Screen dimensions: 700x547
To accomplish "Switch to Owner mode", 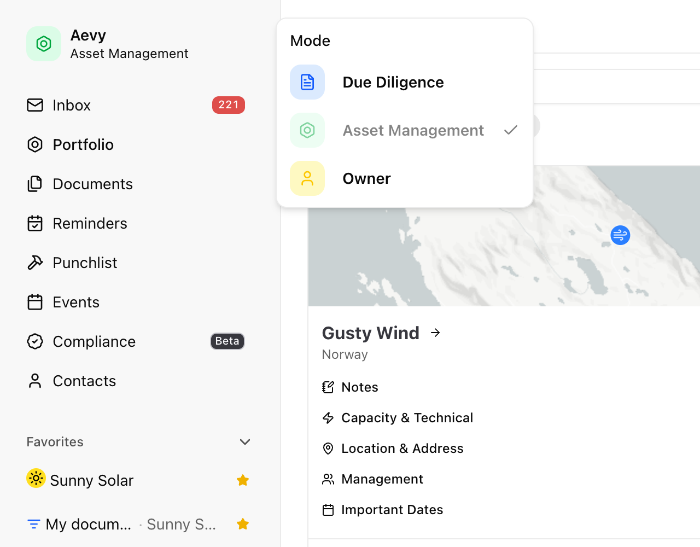I will (405, 178).
